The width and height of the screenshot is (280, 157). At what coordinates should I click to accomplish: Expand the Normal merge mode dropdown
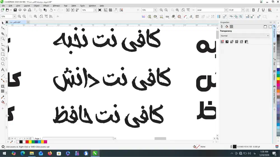268,36
